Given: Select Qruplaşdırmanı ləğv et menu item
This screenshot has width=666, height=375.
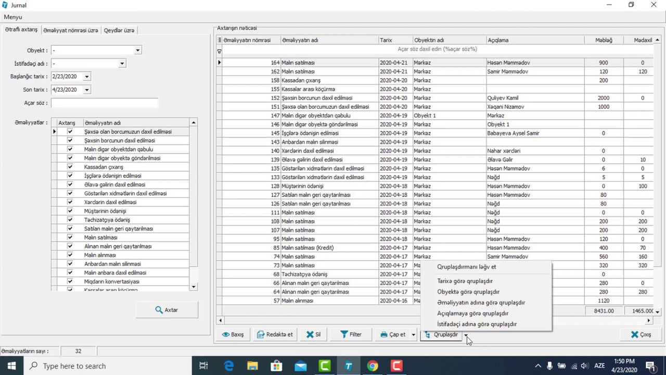Looking at the screenshot, I should (467, 267).
